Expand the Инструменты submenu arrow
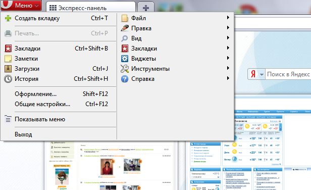Viewport: 311px width, 190px height. (x=228, y=68)
